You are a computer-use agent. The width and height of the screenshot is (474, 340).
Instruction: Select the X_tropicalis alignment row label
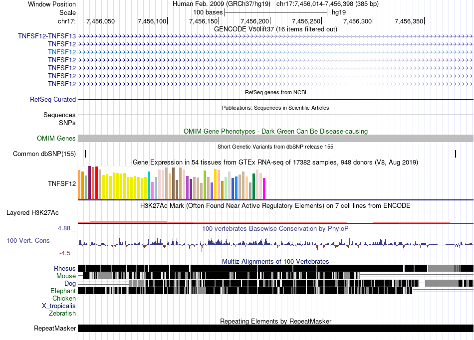click(x=59, y=306)
